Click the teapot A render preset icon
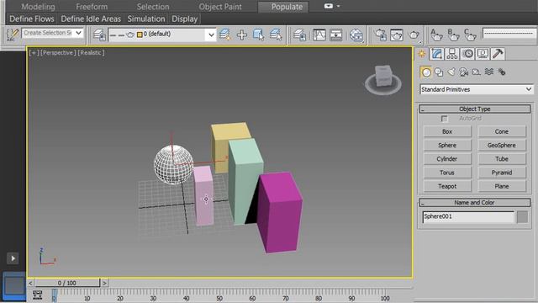 (436, 35)
